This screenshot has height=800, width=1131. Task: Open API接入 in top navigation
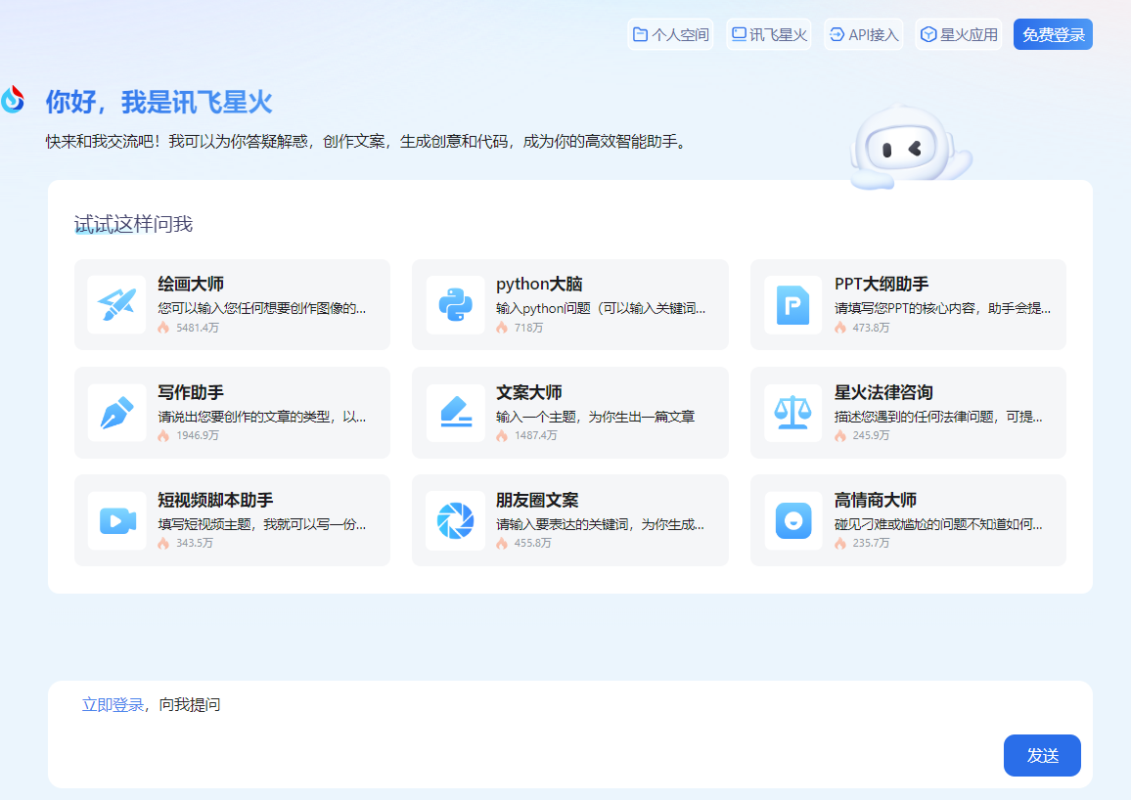click(x=863, y=34)
